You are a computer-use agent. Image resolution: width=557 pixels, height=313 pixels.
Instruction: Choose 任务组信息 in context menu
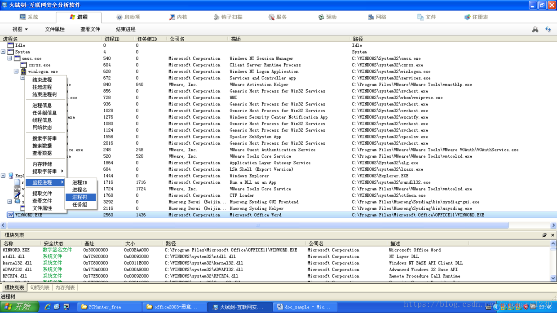pyautogui.click(x=44, y=113)
